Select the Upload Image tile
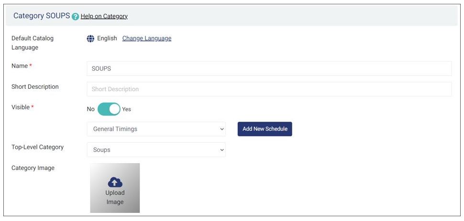The image size is (464, 221). coord(115,188)
